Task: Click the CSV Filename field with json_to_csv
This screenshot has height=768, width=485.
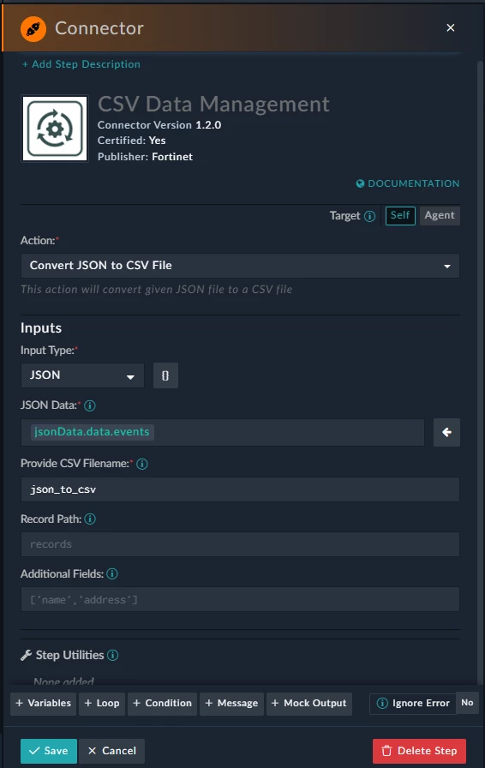Action: [x=240, y=489]
